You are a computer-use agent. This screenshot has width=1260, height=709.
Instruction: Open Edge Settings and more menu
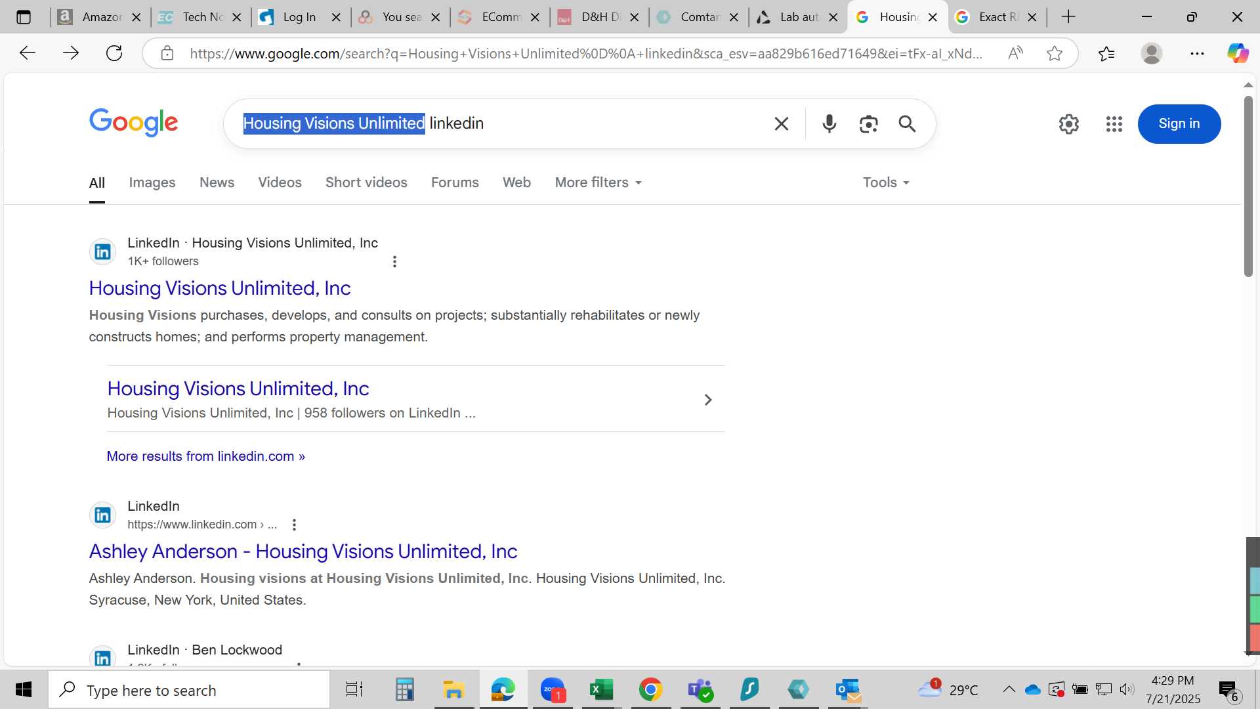[1197, 53]
